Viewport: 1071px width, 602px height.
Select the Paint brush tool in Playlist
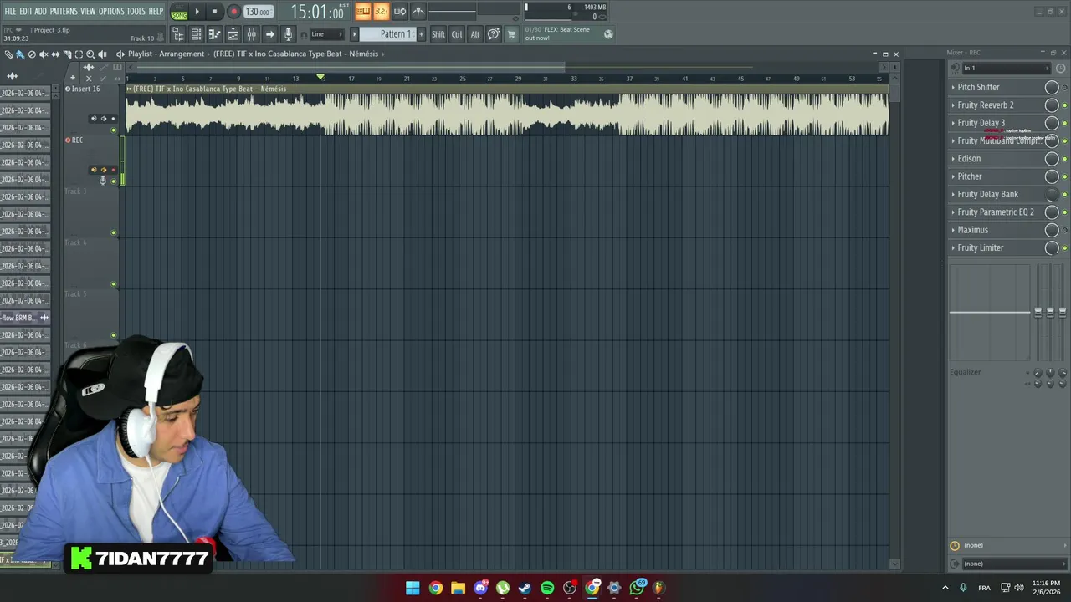point(20,54)
